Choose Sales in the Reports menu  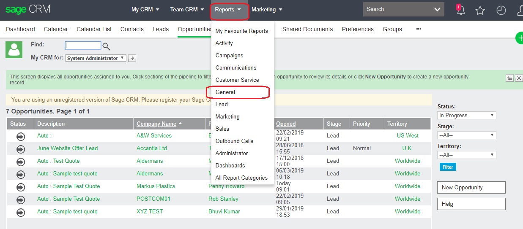pos(222,129)
